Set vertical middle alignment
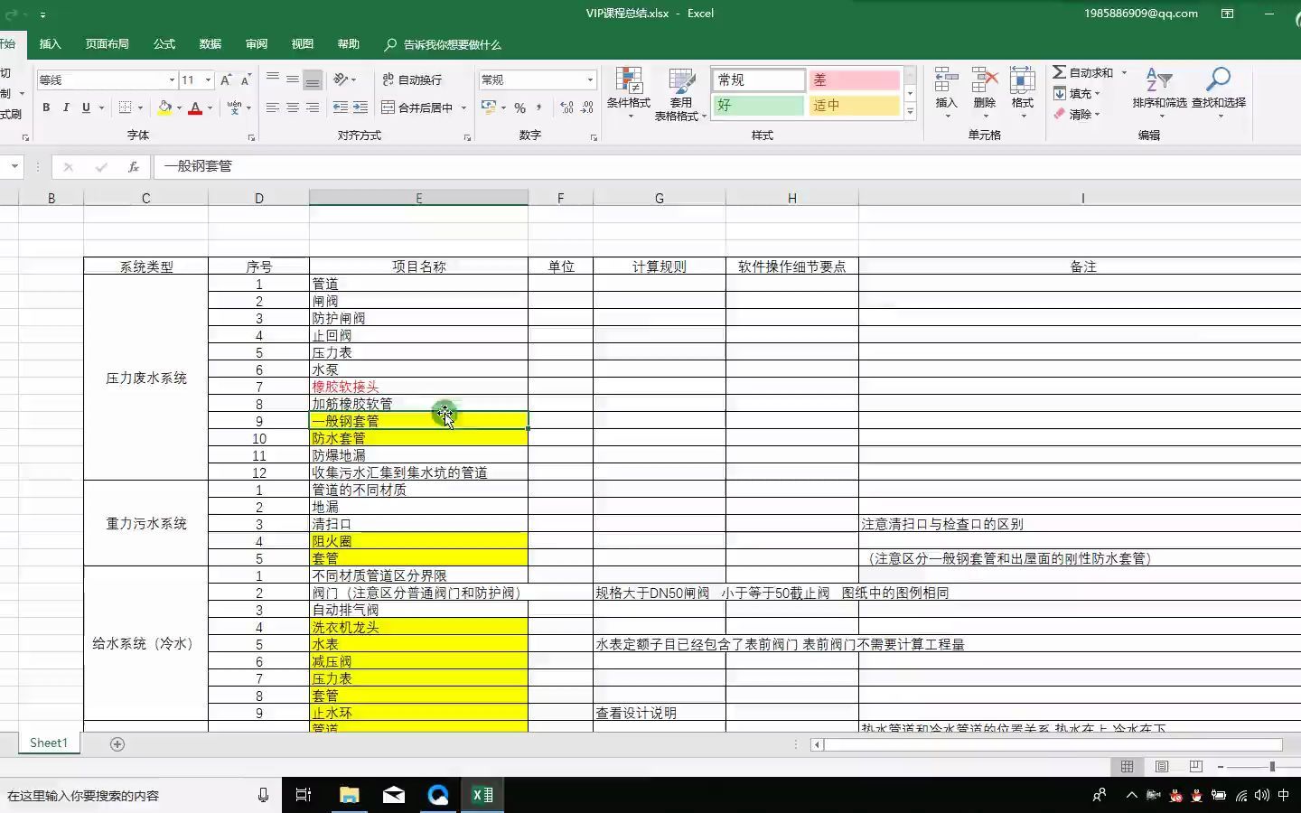 pos(293,79)
